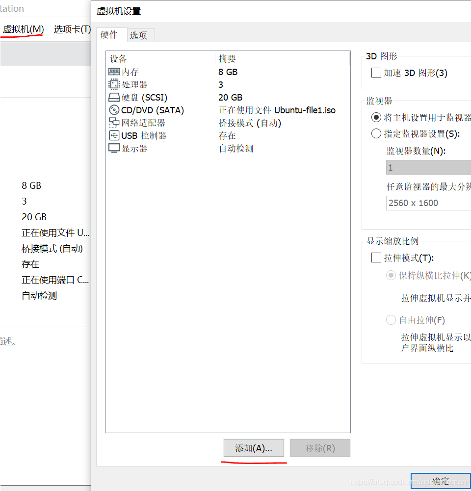Open the 虚拟机(M) menu in main window
The image size is (471, 491).
[23, 29]
